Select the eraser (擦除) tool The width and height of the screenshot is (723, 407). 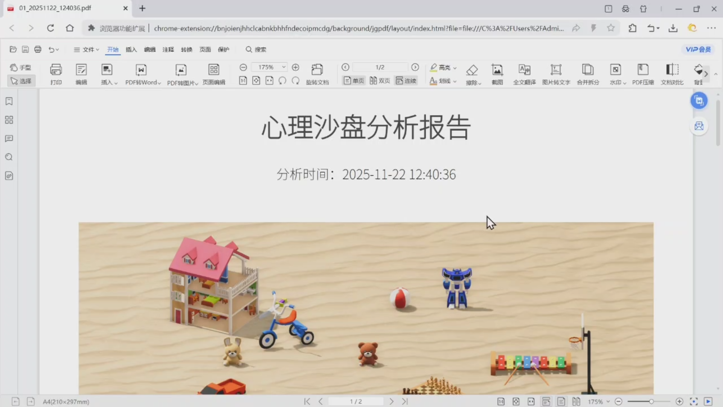tap(472, 70)
